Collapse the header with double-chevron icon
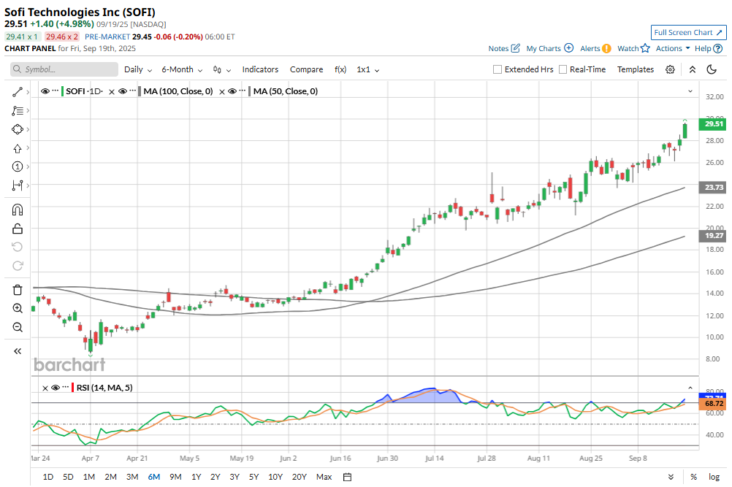The width and height of the screenshot is (732, 487). tap(693, 69)
